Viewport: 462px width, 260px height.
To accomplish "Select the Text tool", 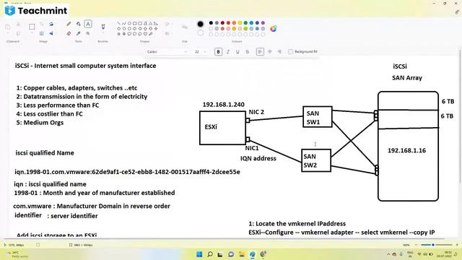I will point(88,24).
